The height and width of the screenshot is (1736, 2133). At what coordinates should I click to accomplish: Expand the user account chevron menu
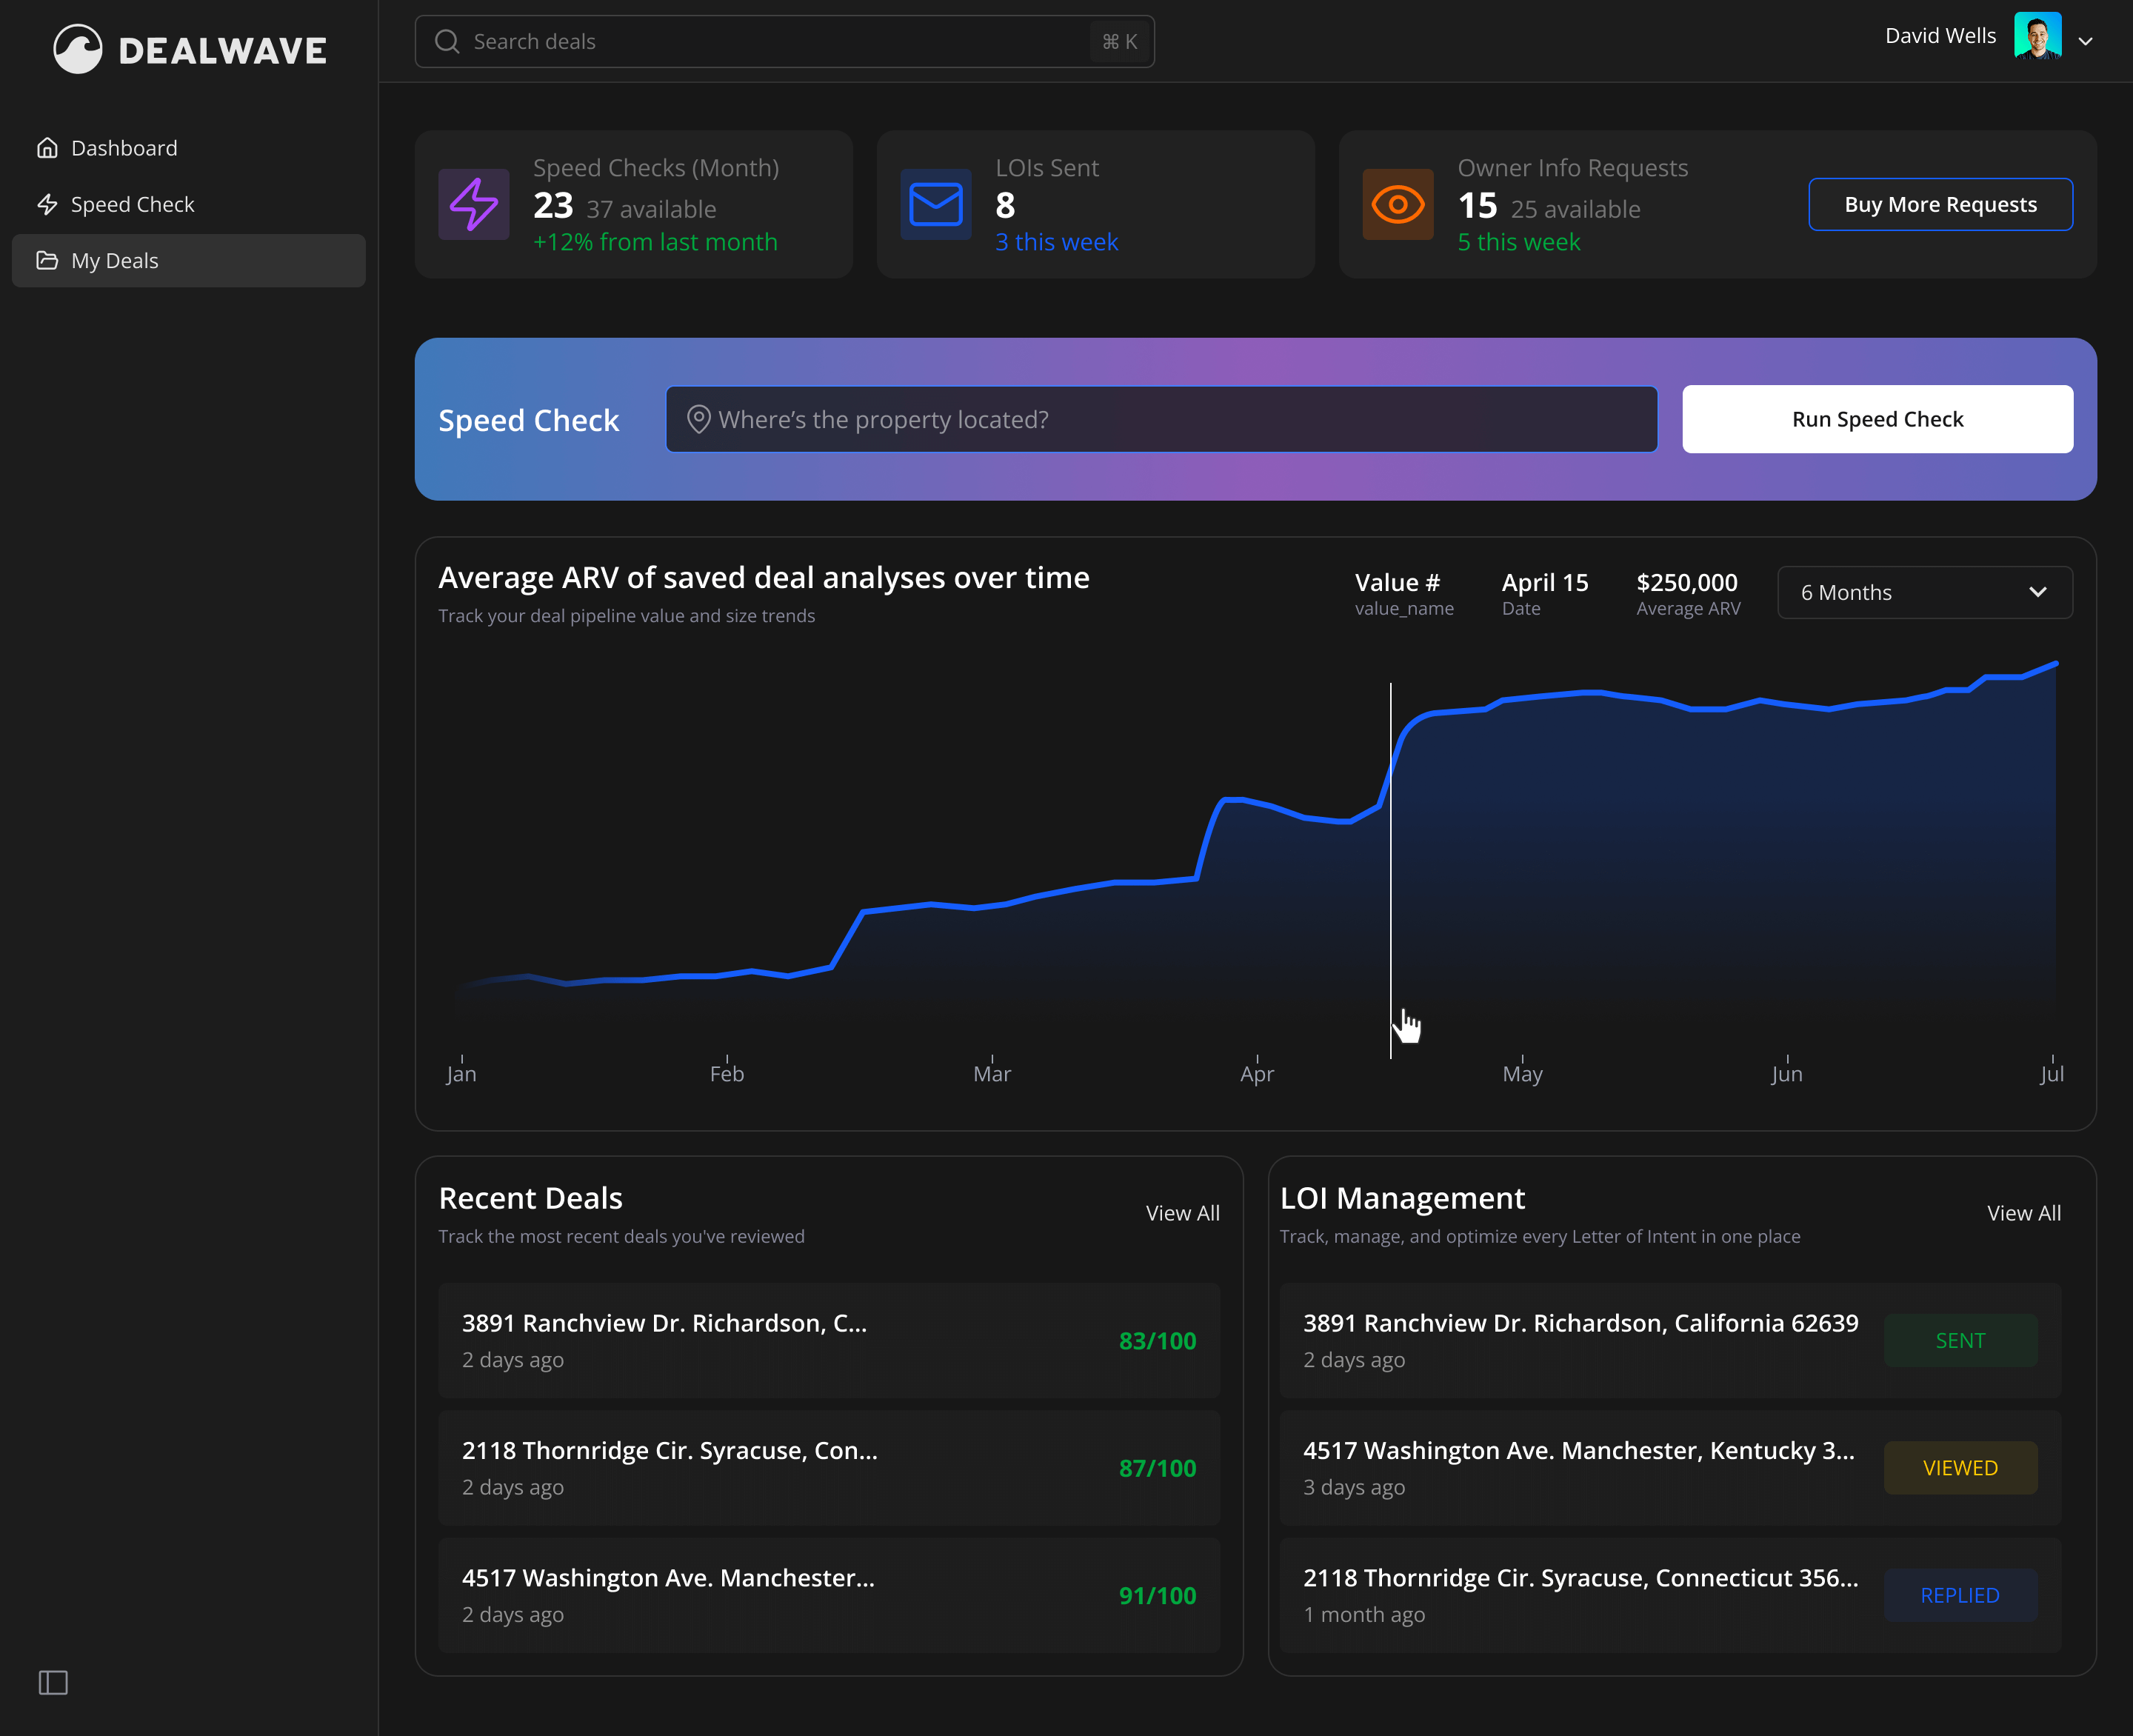2085,42
